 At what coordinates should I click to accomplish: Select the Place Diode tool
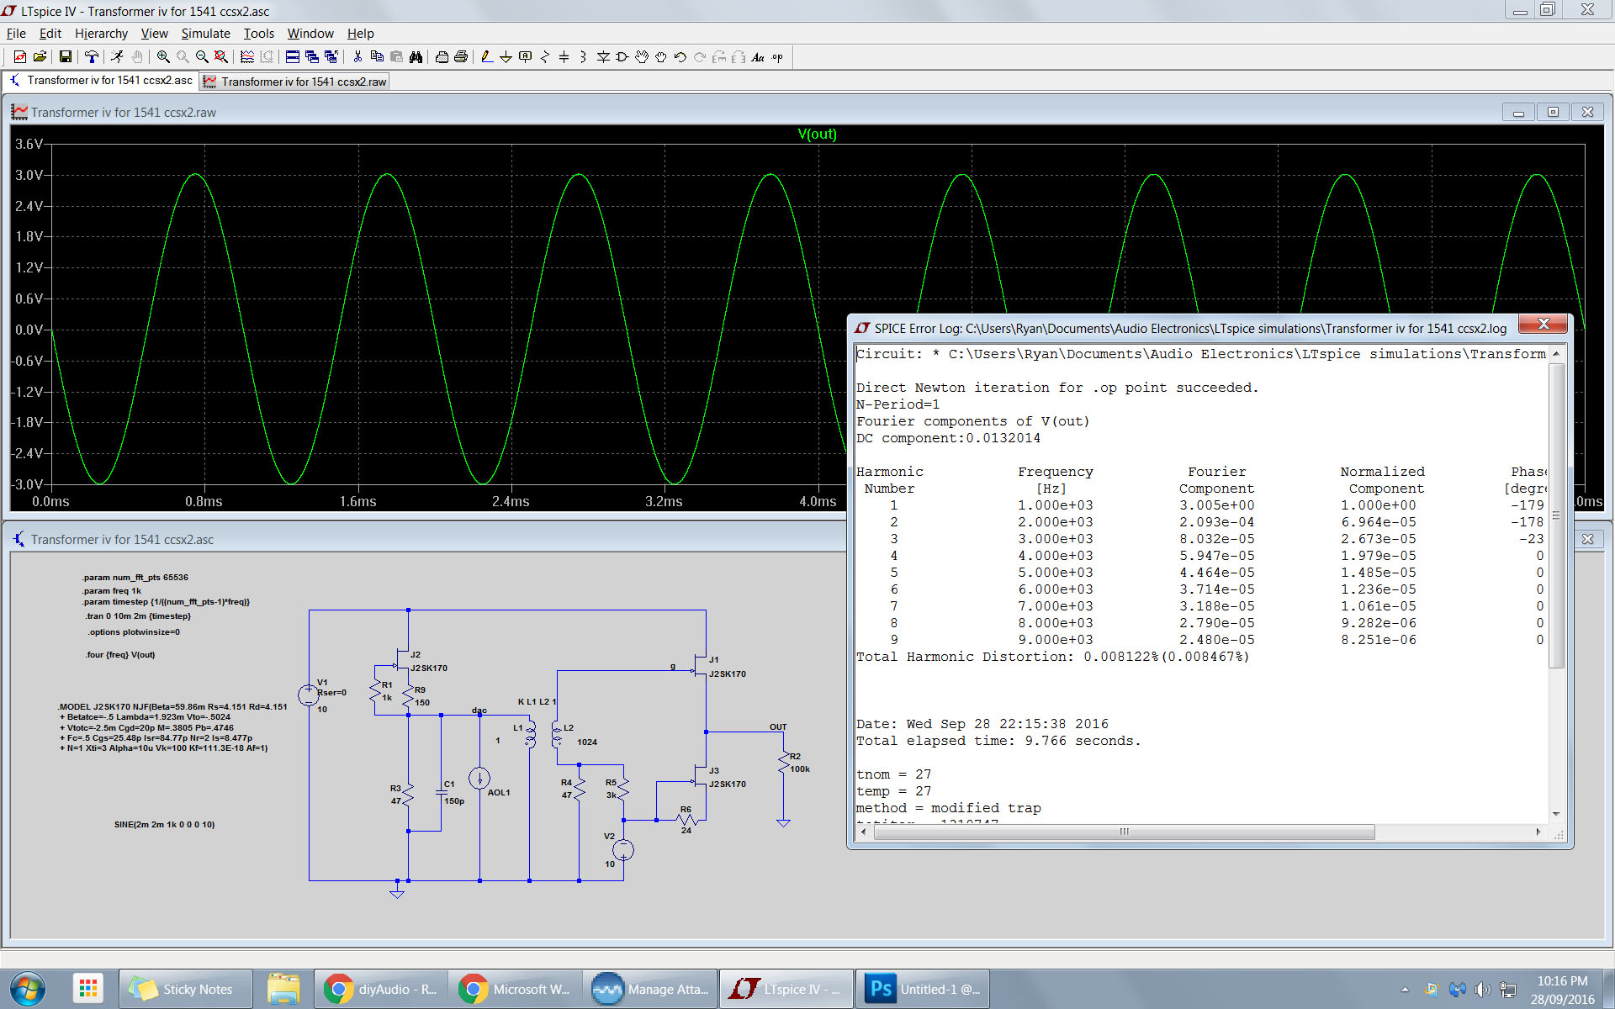click(x=603, y=57)
